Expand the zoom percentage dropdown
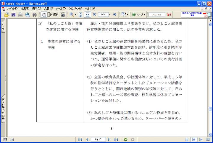Image resolution: width=213 pixels, height=143 pixels. (110, 14)
